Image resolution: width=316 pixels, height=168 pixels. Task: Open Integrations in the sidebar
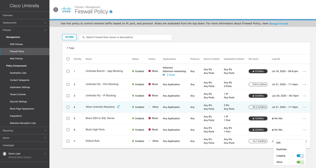point(16,116)
